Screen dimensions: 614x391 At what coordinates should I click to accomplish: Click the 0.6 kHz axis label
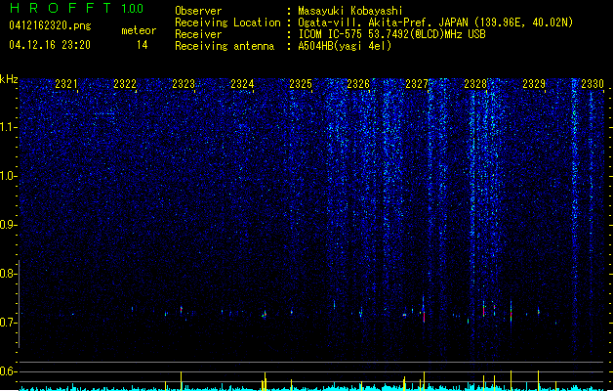[9, 371]
